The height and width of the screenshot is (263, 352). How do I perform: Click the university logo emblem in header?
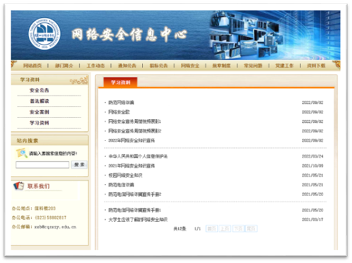tap(45, 35)
